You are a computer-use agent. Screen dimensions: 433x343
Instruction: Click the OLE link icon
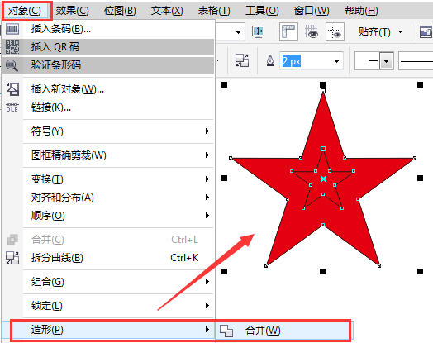tap(12, 107)
